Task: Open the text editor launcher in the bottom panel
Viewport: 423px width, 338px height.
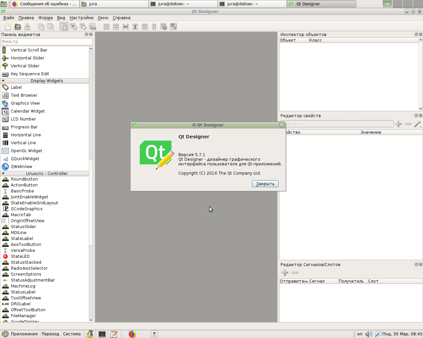Action: click(x=114, y=334)
